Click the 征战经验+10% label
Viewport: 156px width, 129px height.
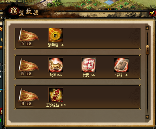pyautogui.click(x=56, y=105)
